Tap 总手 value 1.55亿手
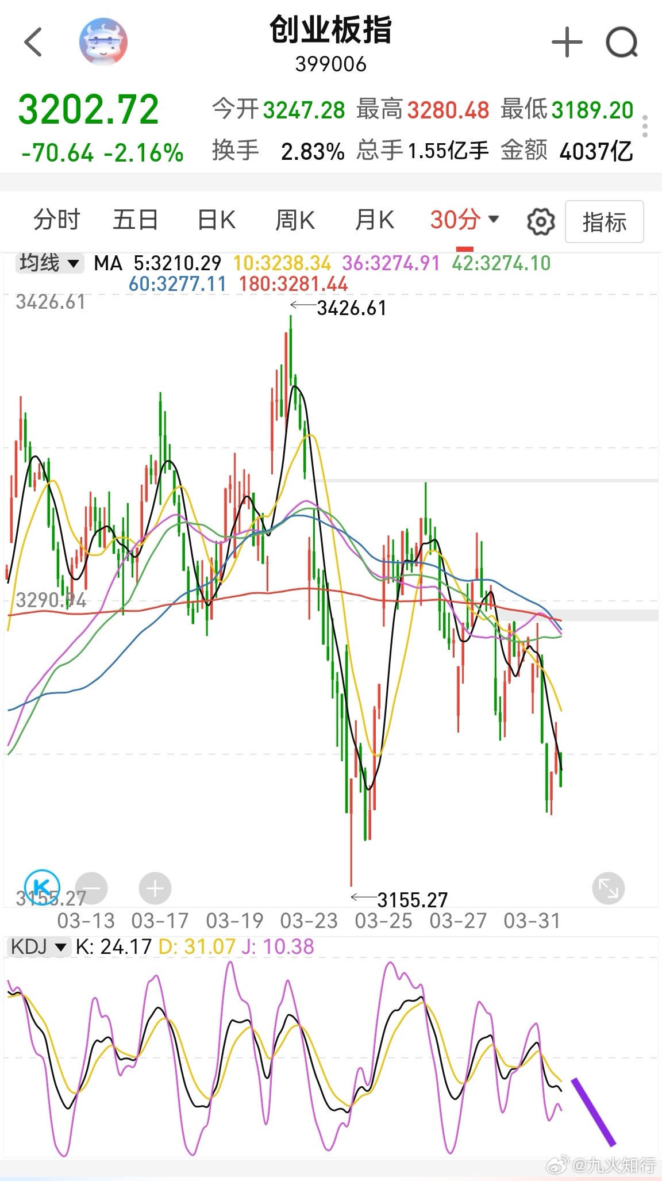 pos(448,151)
